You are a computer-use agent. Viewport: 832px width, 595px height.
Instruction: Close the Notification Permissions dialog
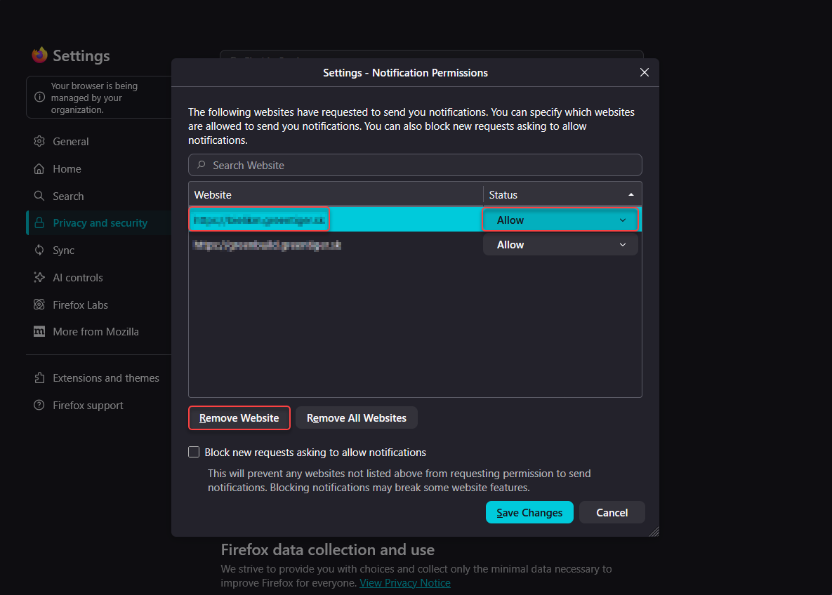click(644, 72)
